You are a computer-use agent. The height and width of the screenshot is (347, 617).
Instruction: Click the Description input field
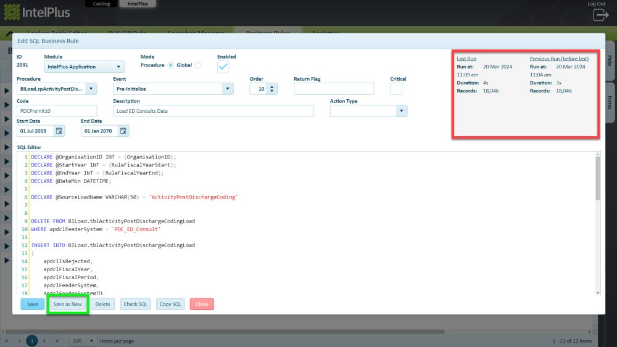click(213, 111)
